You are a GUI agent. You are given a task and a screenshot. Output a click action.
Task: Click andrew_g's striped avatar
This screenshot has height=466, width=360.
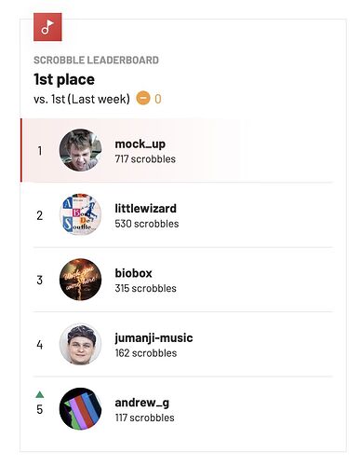point(81,409)
